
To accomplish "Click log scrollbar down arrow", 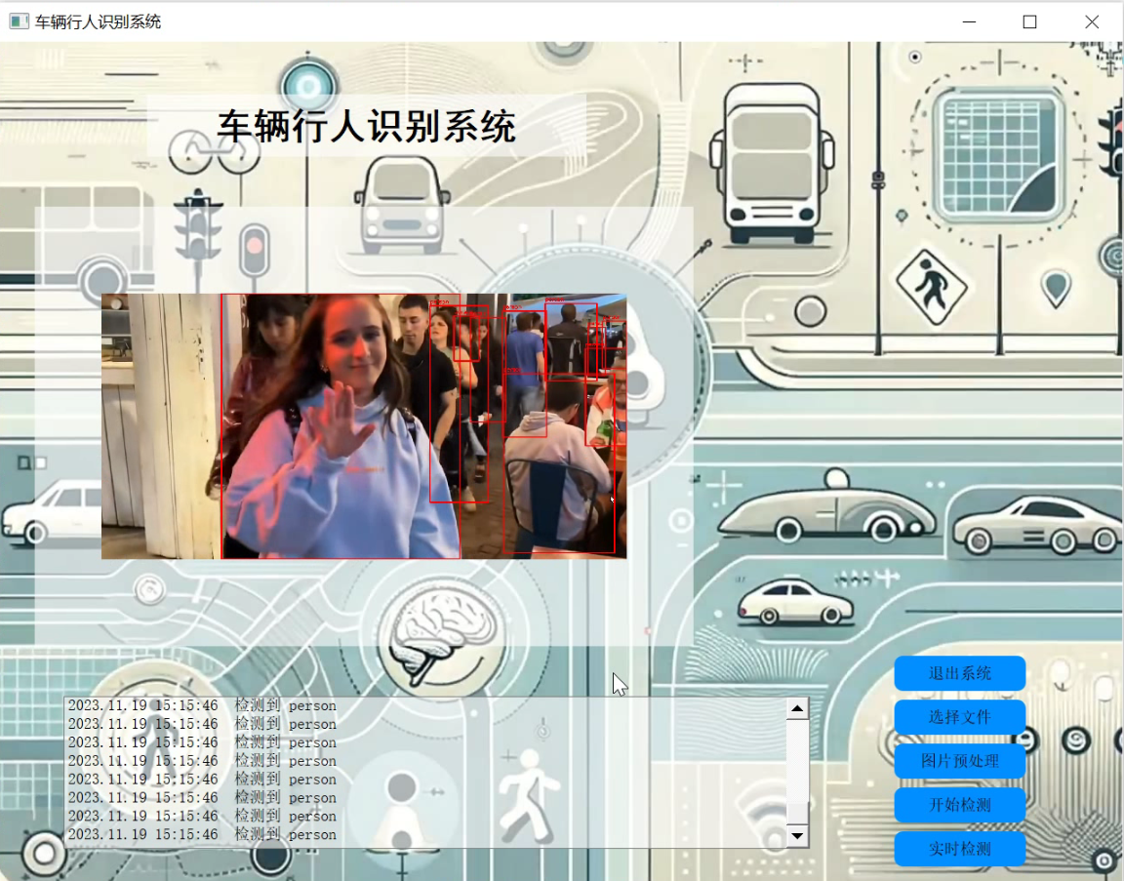I will pyautogui.click(x=796, y=836).
